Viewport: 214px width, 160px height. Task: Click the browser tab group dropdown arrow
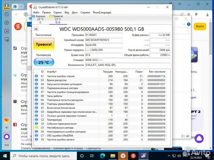click(21, 7)
